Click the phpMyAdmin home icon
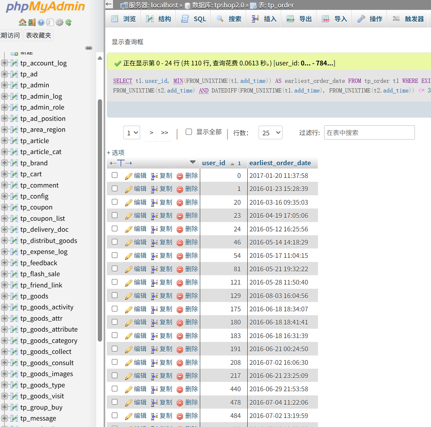Image resolution: width=431 pixels, height=427 pixels. click(x=22, y=22)
